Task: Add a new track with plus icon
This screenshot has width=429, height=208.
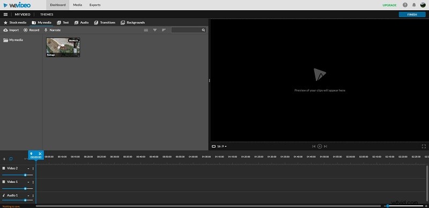Action: (4, 159)
